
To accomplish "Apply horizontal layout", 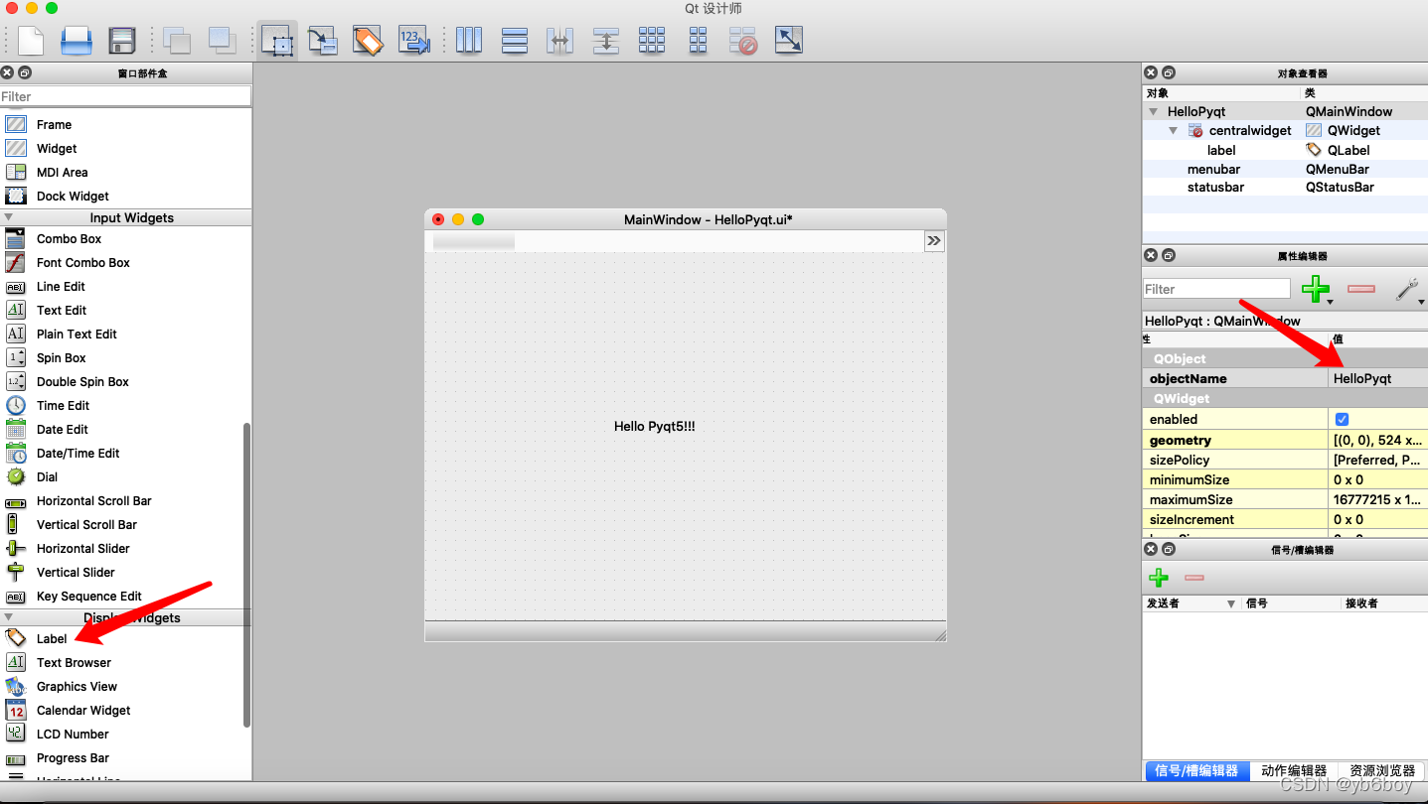I will [x=469, y=40].
